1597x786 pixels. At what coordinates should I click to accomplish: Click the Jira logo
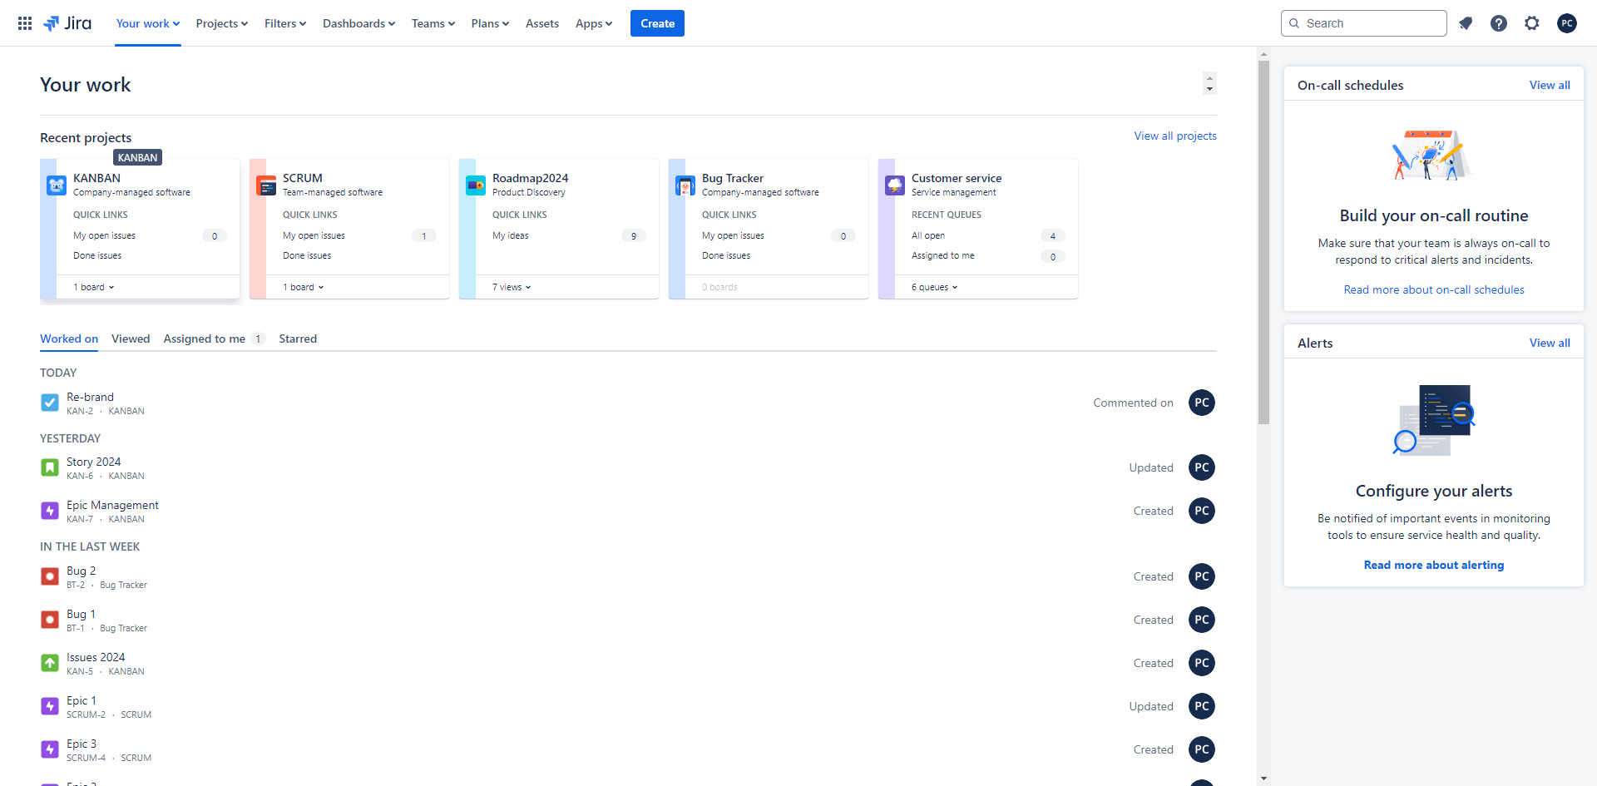coord(68,23)
